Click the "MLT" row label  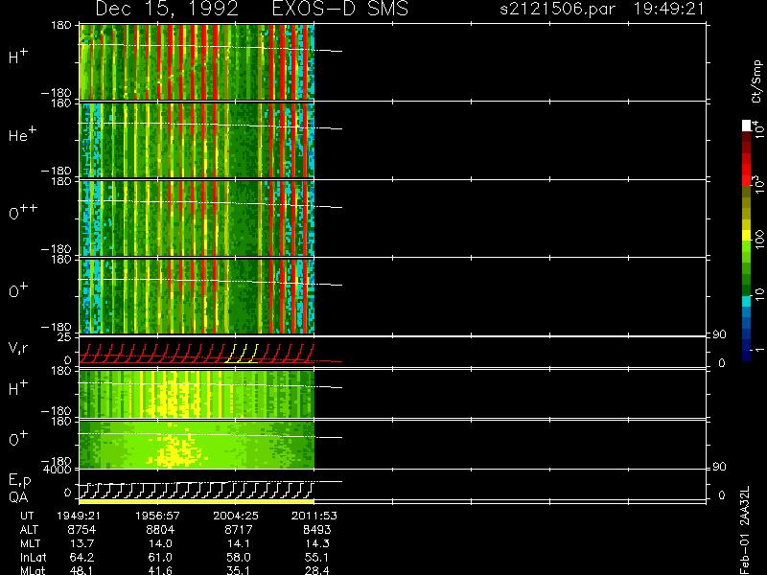click(30, 543)
